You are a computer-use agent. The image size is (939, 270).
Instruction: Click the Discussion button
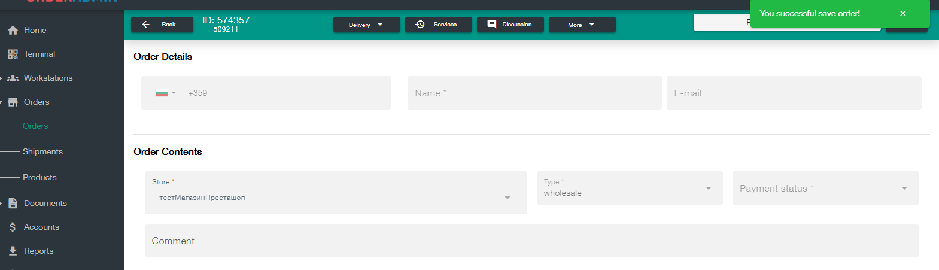click(510, 25)
